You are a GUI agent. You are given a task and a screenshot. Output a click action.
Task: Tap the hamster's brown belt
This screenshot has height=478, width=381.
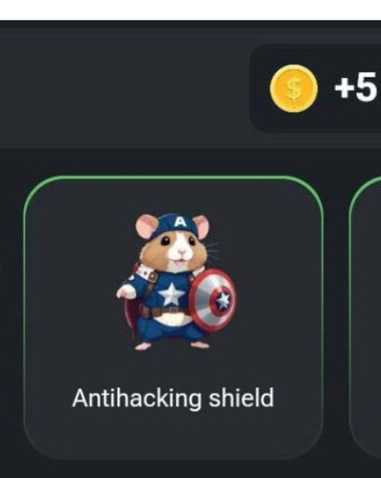click(x=164, y=312)
